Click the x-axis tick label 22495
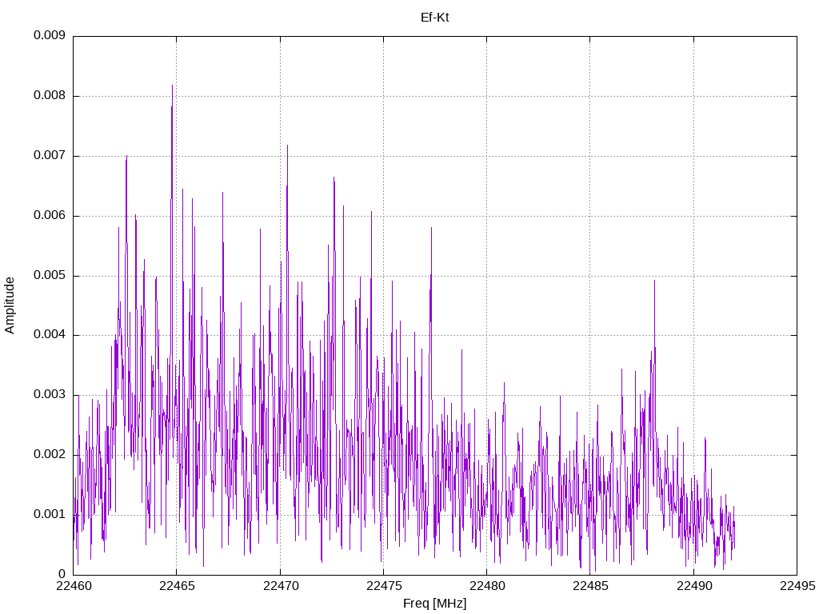The height and width of the screenshot is (614, 819). point(797,586)
